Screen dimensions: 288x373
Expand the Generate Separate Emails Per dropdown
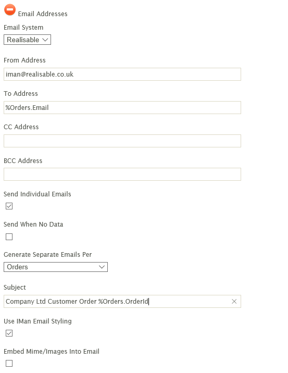coord(56,267)
